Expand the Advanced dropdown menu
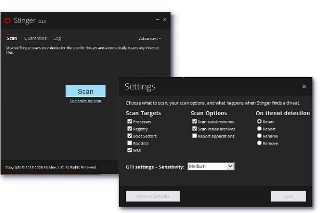The image size is (320, 213). tap(150, 38)
